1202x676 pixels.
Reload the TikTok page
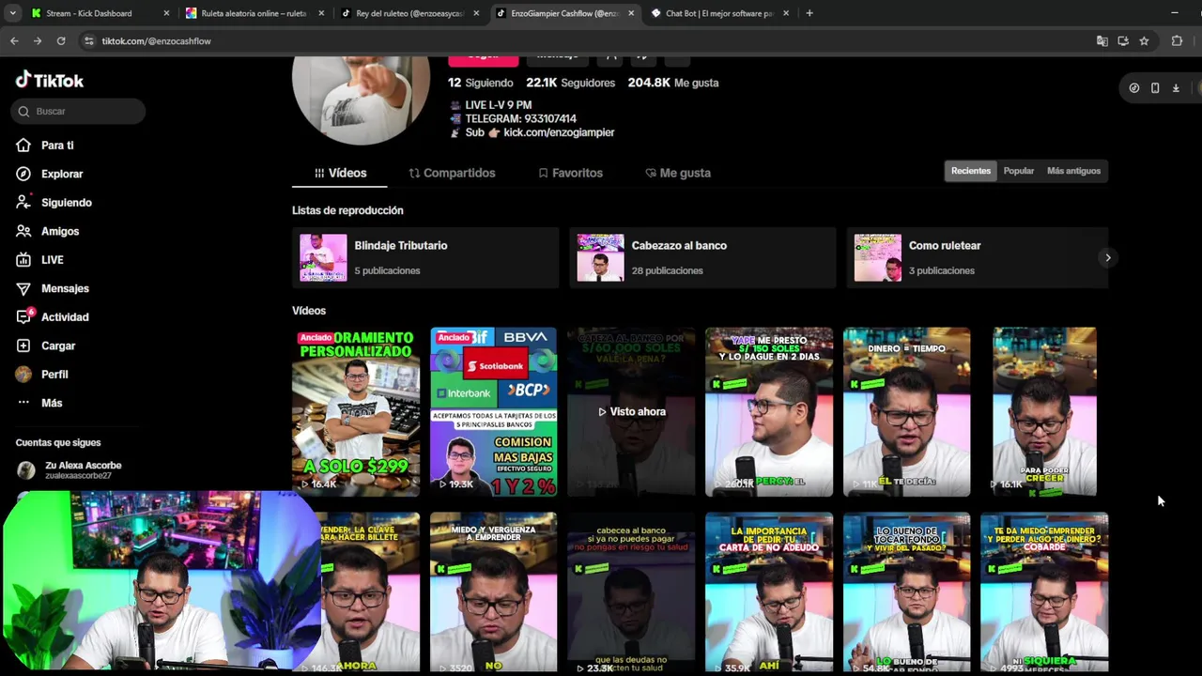pyautogui.click(x=61, y=41)
